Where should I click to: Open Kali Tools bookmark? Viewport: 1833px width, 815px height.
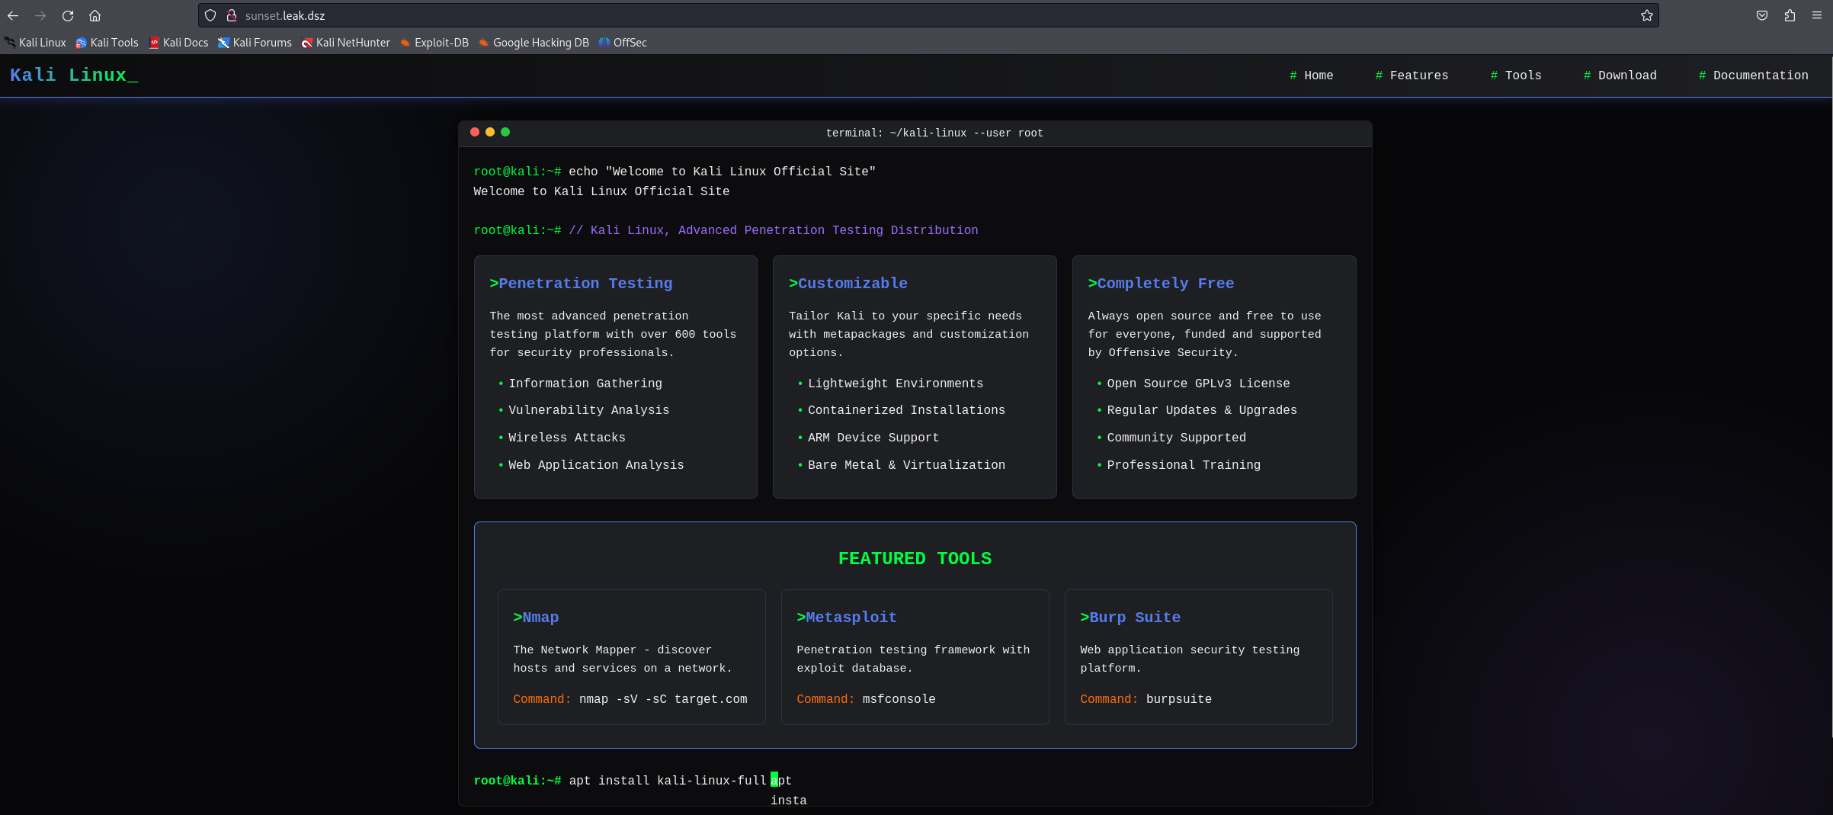(107, 43)
